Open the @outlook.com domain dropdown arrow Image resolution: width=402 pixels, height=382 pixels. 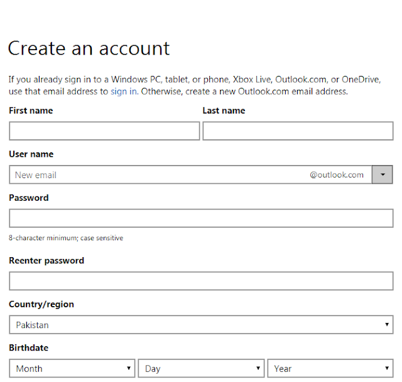click(x=383, y=174)
